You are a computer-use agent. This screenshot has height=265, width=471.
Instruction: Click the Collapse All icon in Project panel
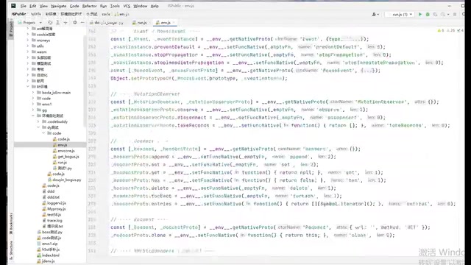65,23
